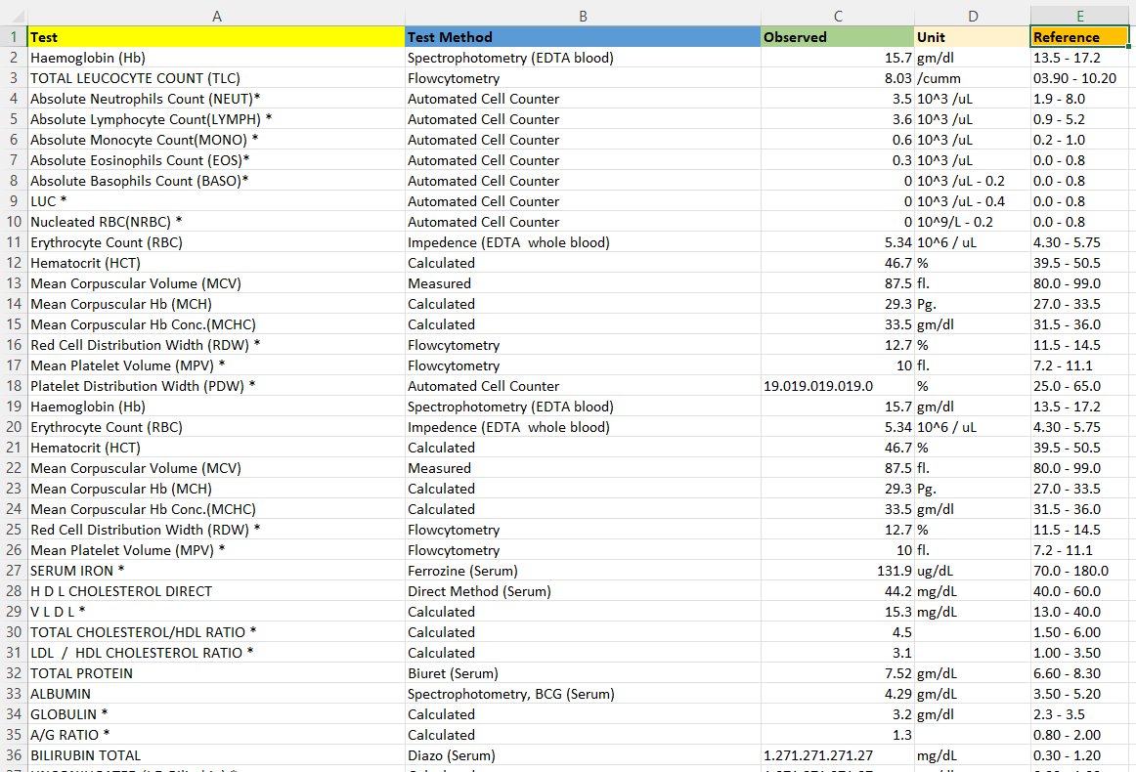Click the blue Test Method header cell

click(x=583, y=36)
